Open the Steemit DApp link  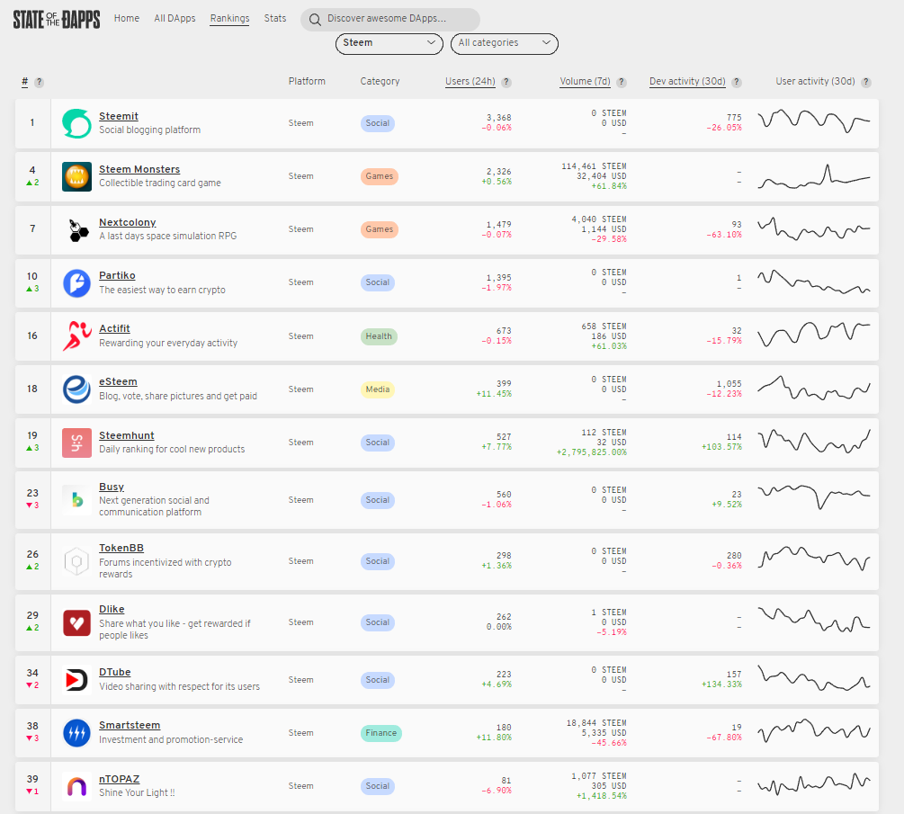point(118,116)
